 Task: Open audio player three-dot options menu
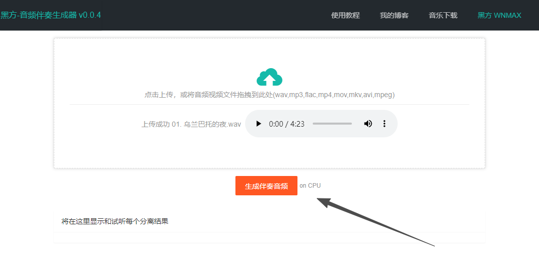[x=384, y=124]
